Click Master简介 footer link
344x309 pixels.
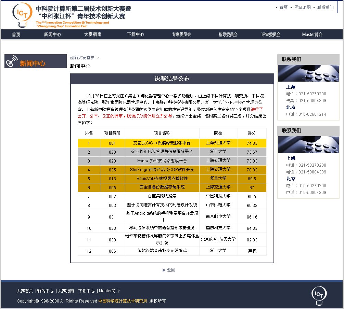109,291
